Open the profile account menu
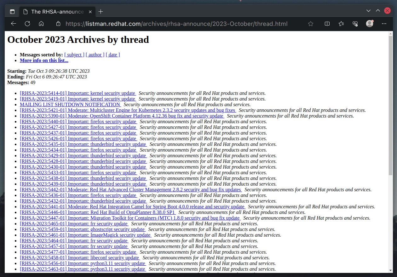Viewport: 397px width, 277px height. tap(370, 24)
